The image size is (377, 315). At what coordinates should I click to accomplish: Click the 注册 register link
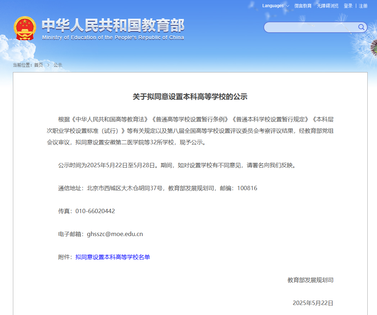(363, 6)
